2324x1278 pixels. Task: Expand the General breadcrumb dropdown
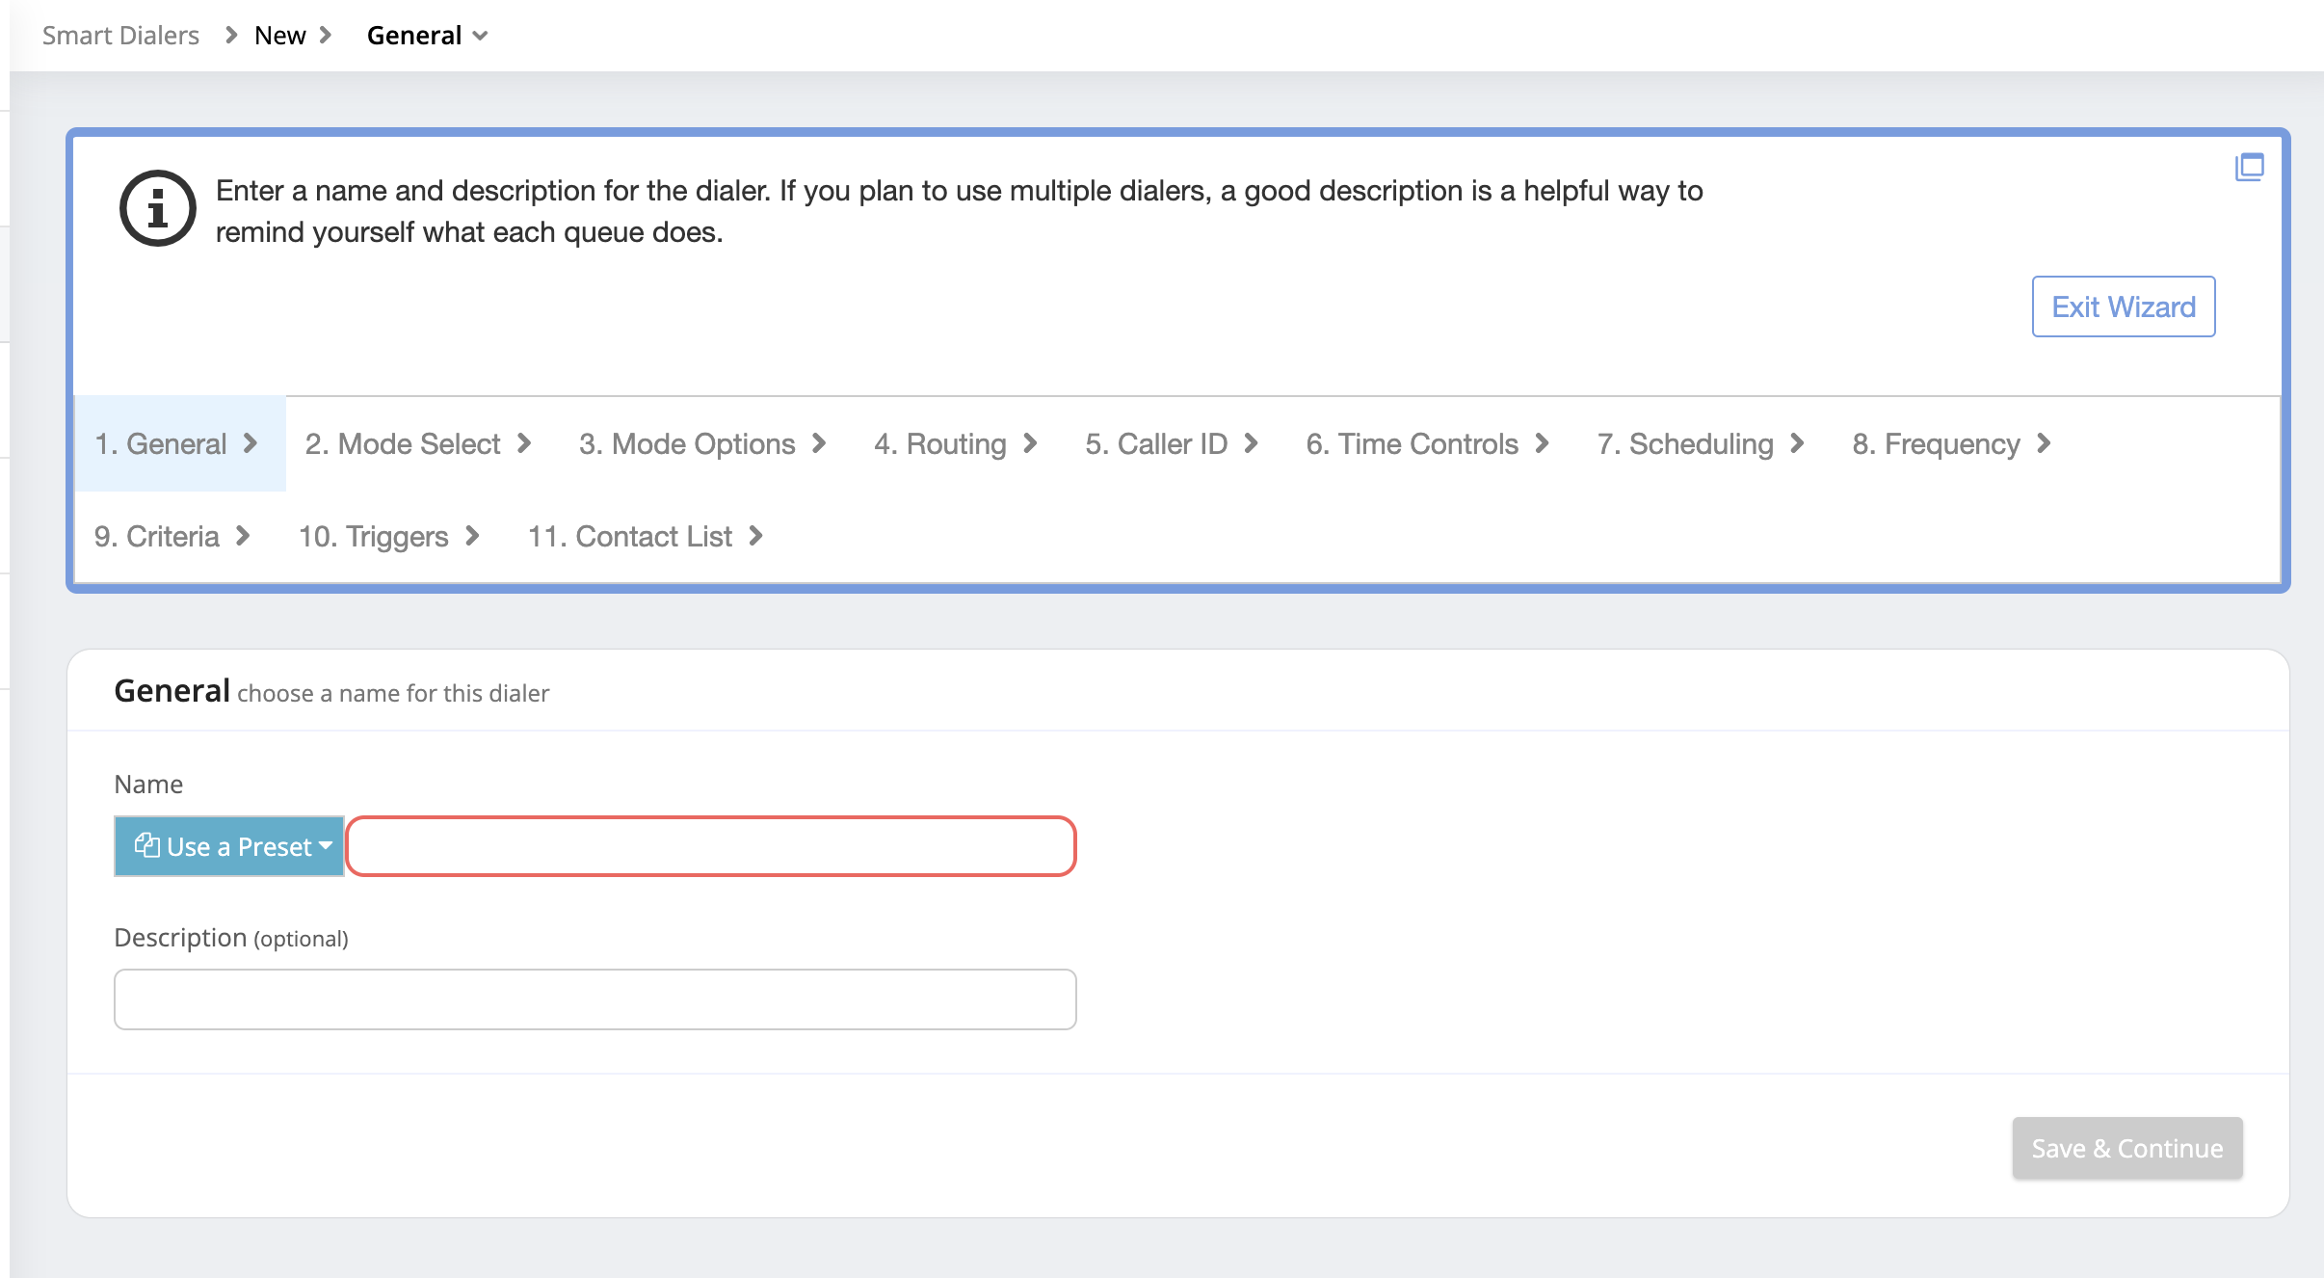428,36
